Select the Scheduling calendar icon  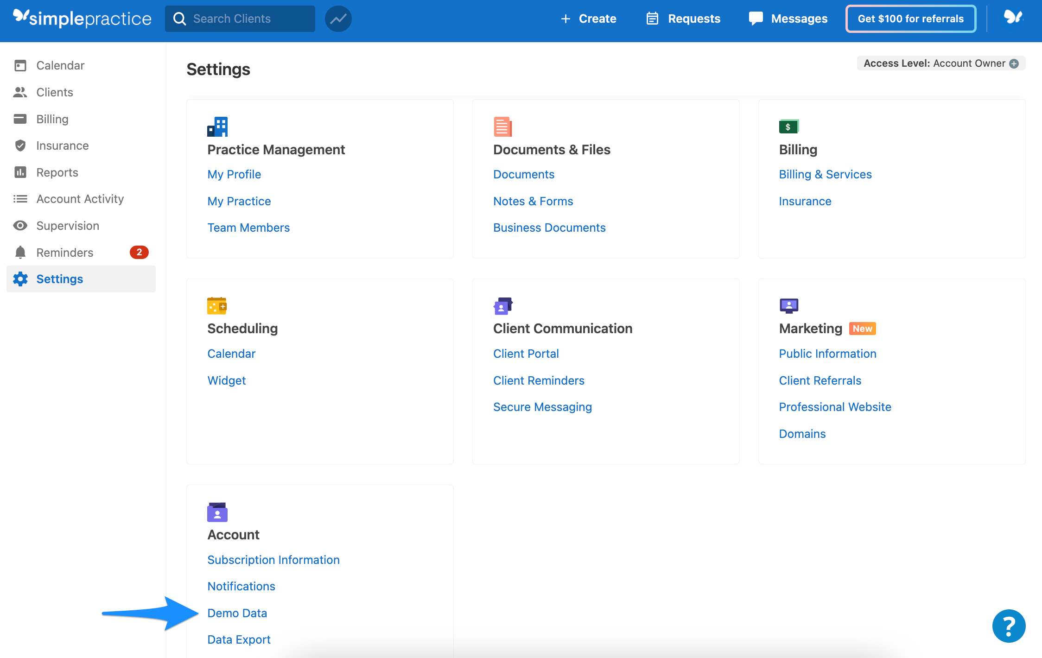coord(217,305)
